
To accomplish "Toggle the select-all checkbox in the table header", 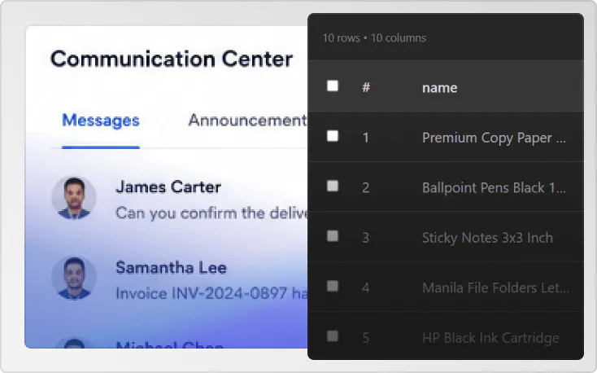I will pyautogui.click(x=333, y=86).
